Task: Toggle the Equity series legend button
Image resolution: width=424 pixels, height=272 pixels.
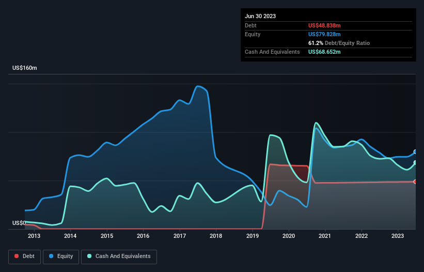Action: click(x=61, y=256)
